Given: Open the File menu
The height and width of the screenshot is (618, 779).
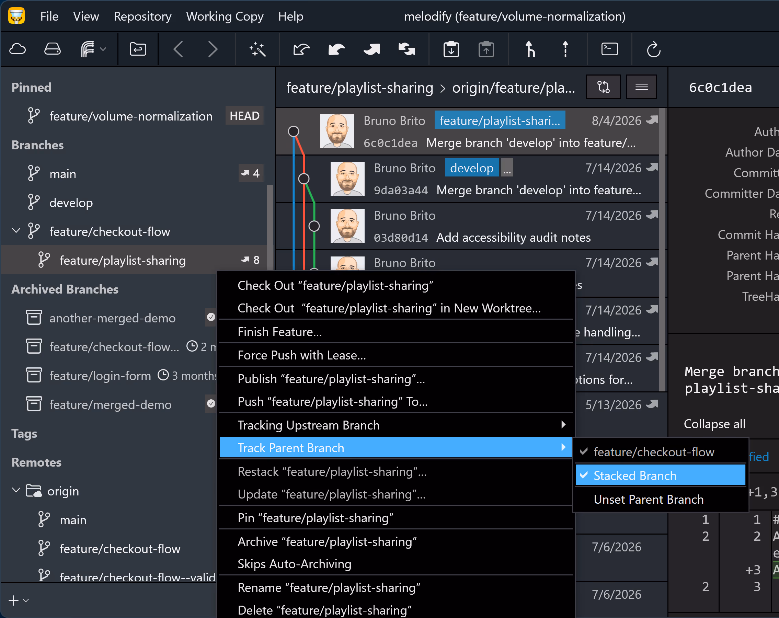Looking at the screenshot, I should [x=49, y=16].
